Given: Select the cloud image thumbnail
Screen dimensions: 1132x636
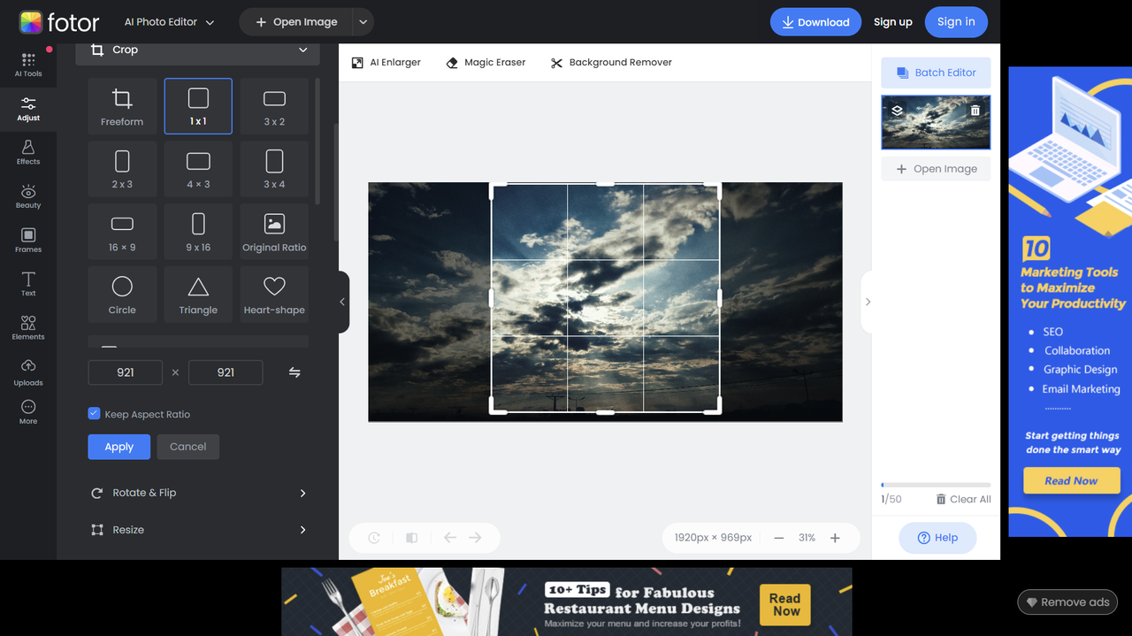Looking at the screenshot, I should click(936, 122).
